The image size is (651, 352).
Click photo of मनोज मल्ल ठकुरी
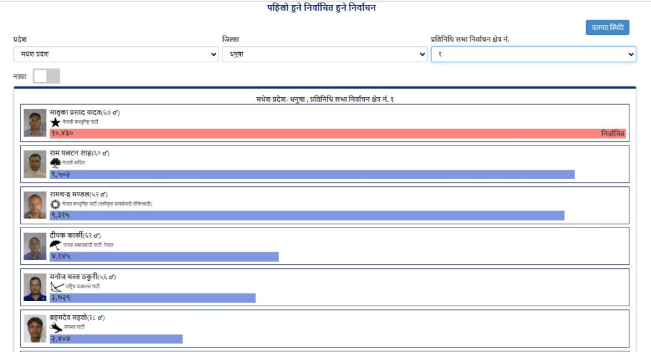(35, 287)
